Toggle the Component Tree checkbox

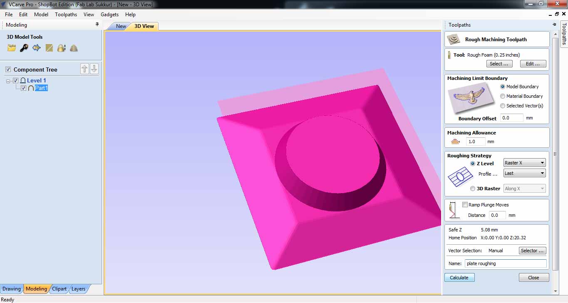click(x=8, y=70)
